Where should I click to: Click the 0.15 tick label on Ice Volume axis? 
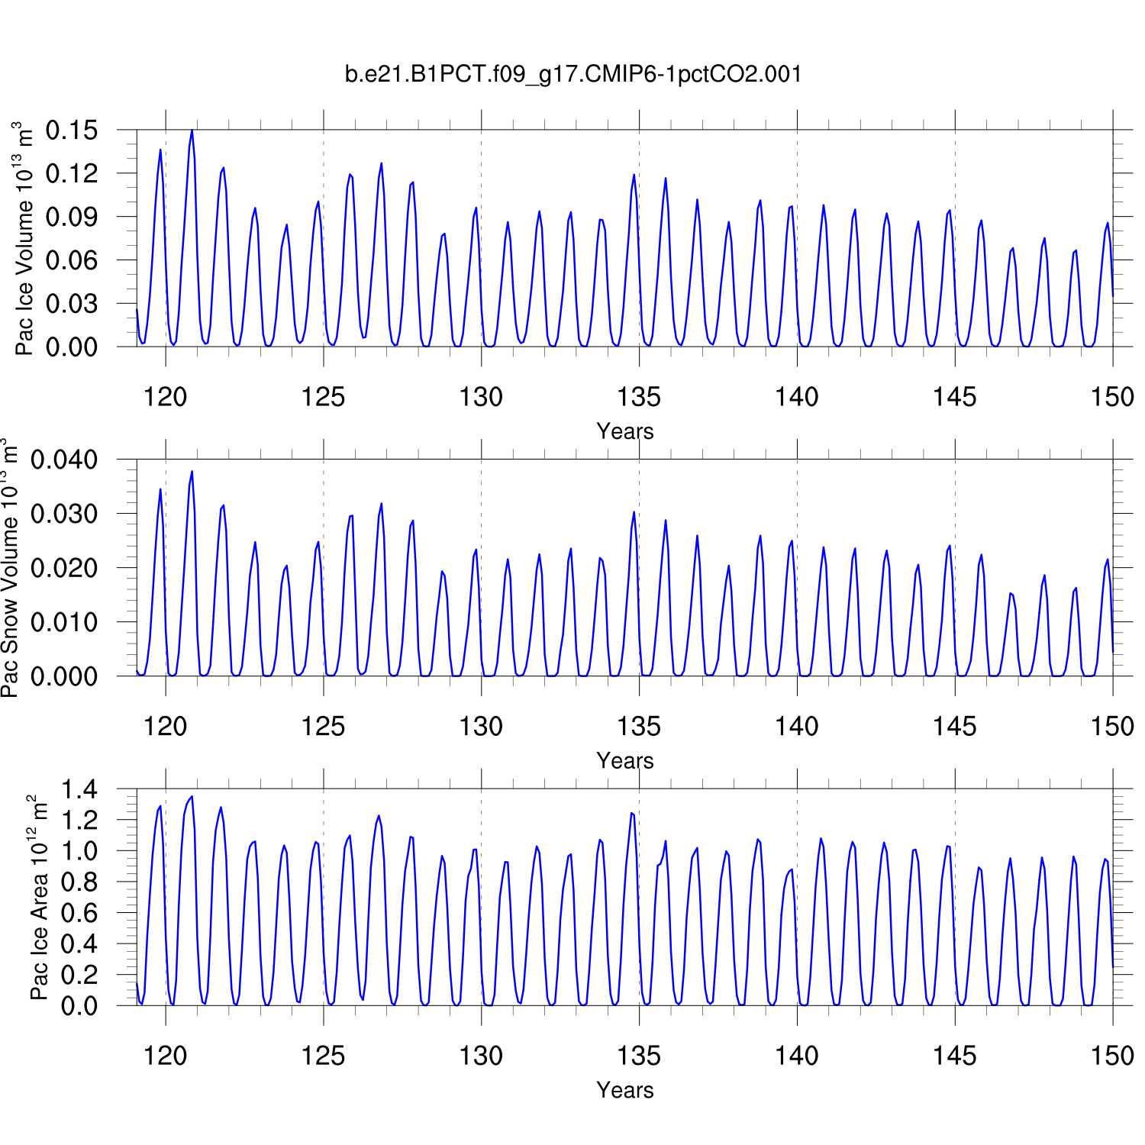click(x=72, y=131)
